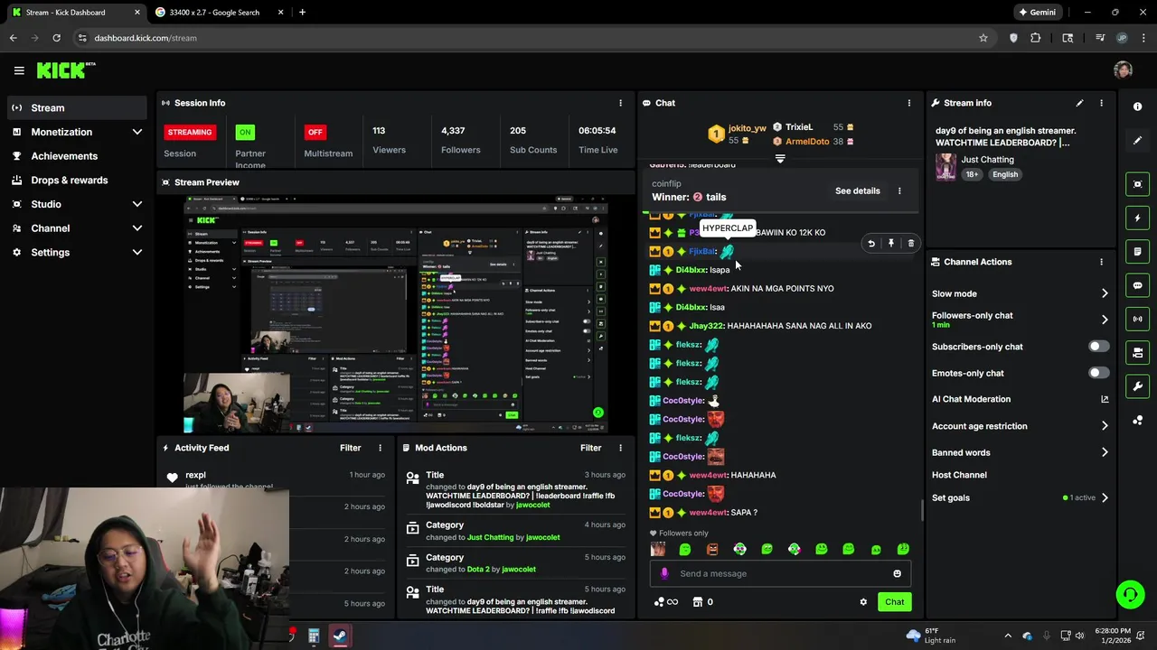Click Host Channel action
Image resolution: width=1157 pixels, height=650 pixels.
tap(959, 475)
